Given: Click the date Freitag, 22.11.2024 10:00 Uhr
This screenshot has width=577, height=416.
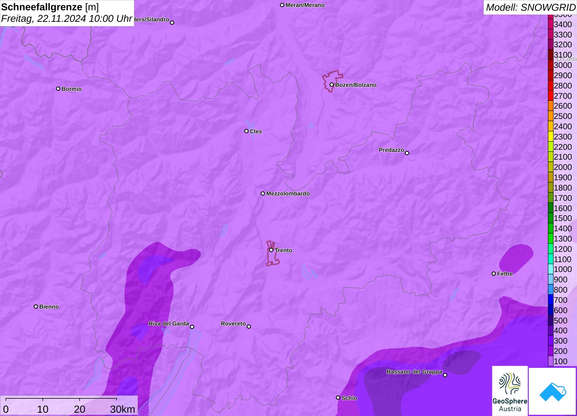Looking at the screenshot, I should click(x=67, y=19).
